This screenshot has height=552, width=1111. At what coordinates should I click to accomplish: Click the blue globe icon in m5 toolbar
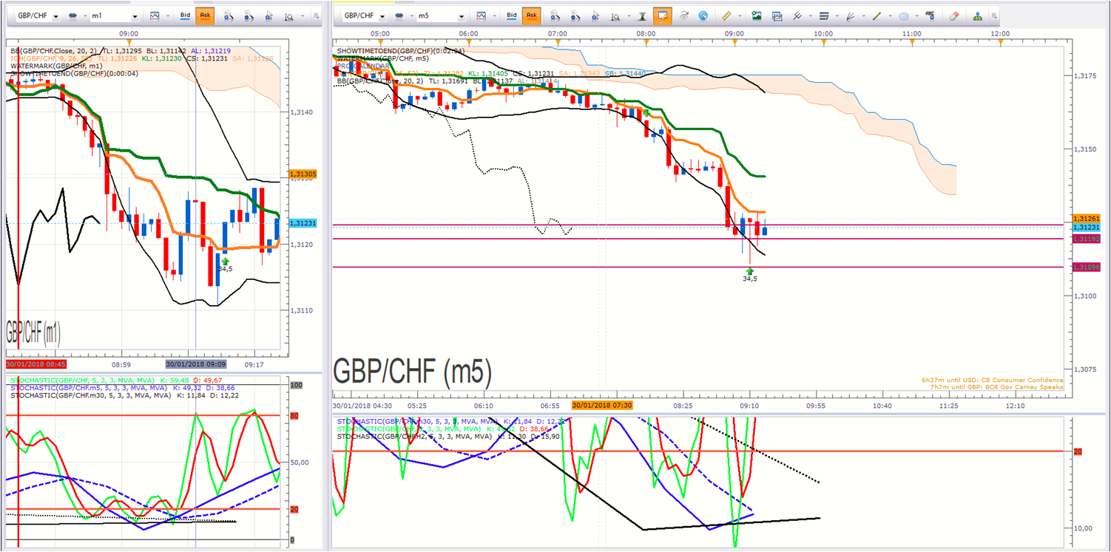[703, 16]
